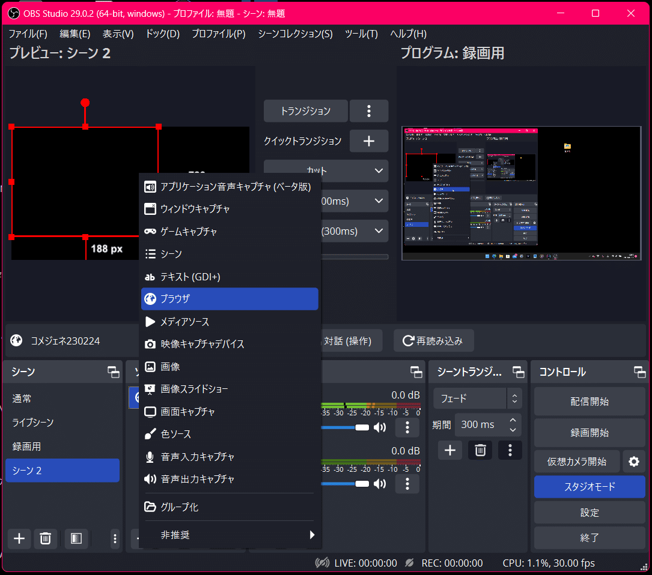The width and height of the screenshot is (652, 575).
Task: Open 設定 settings button
Action: pyautogui.click(x=590, y=513)
